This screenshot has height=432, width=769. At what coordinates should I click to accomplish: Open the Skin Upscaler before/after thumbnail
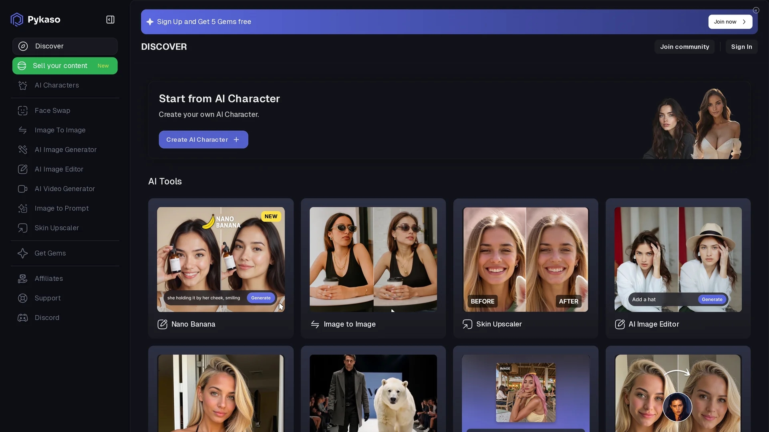point(525,260)
